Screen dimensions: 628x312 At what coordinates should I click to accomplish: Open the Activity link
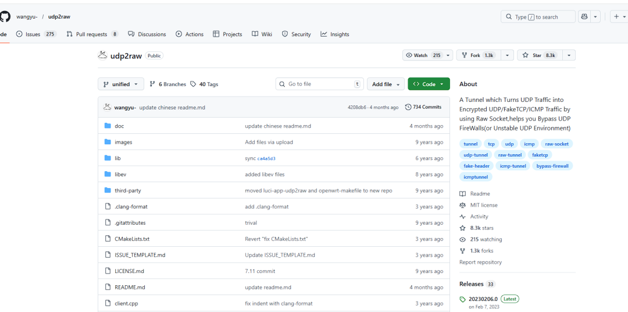[474, 217]
